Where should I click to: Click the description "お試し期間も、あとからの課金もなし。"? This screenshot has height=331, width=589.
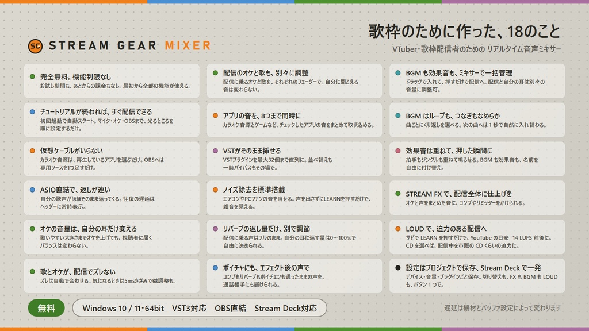coord(81,86)
